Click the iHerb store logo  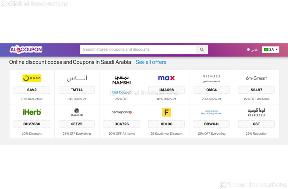[x=32, y=112]
